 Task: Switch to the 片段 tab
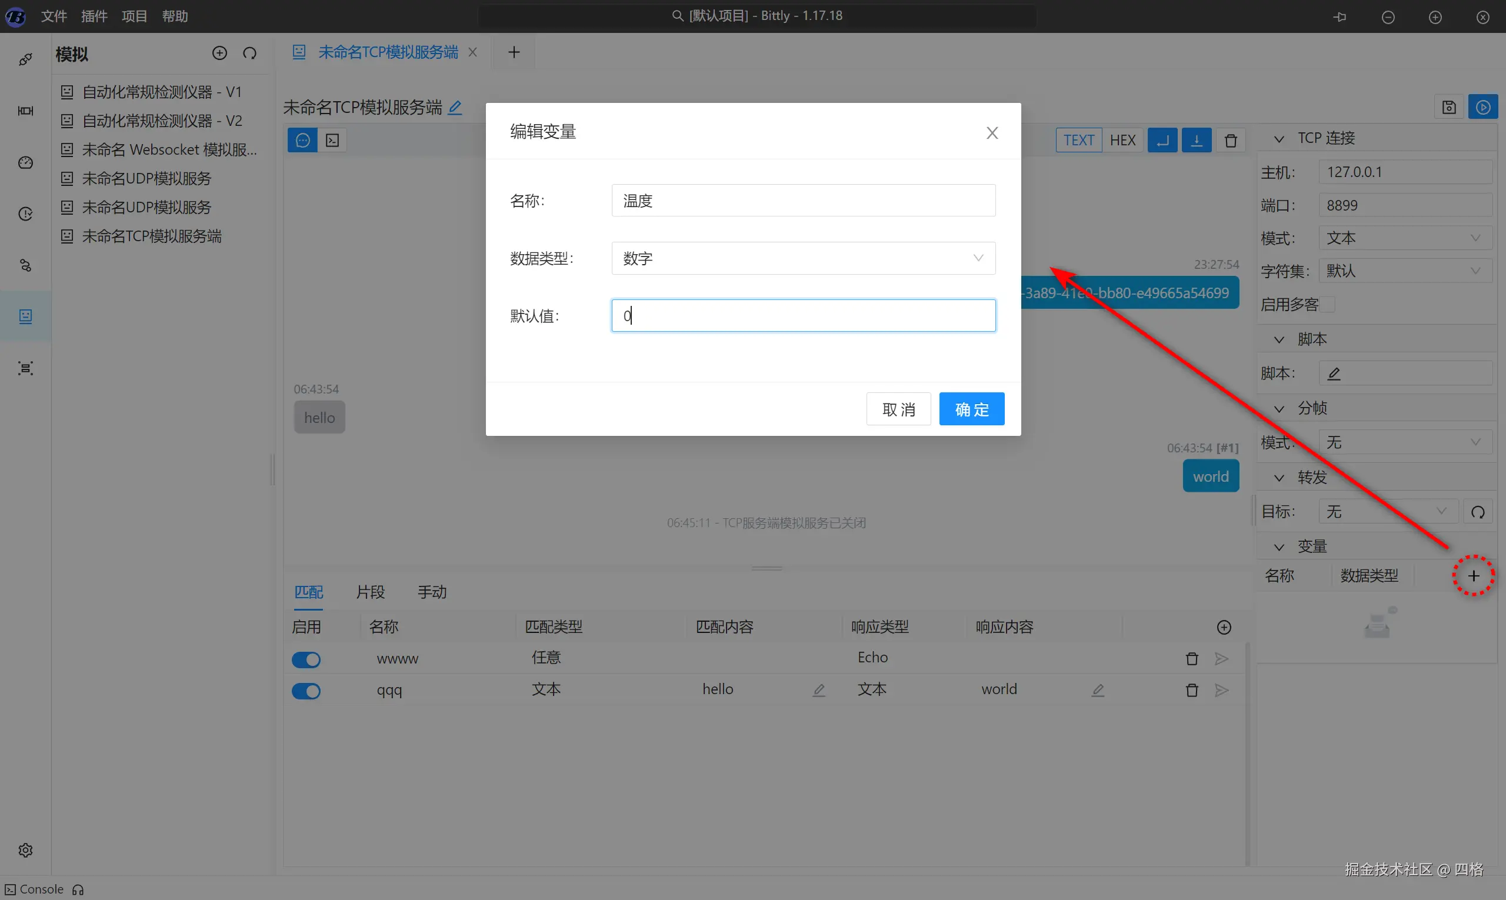[370, 592]
